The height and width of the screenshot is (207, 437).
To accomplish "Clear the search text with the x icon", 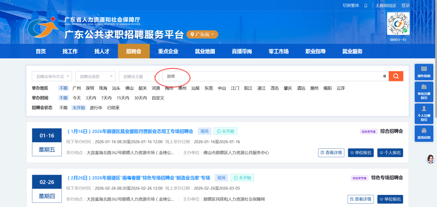I will 384,76.
